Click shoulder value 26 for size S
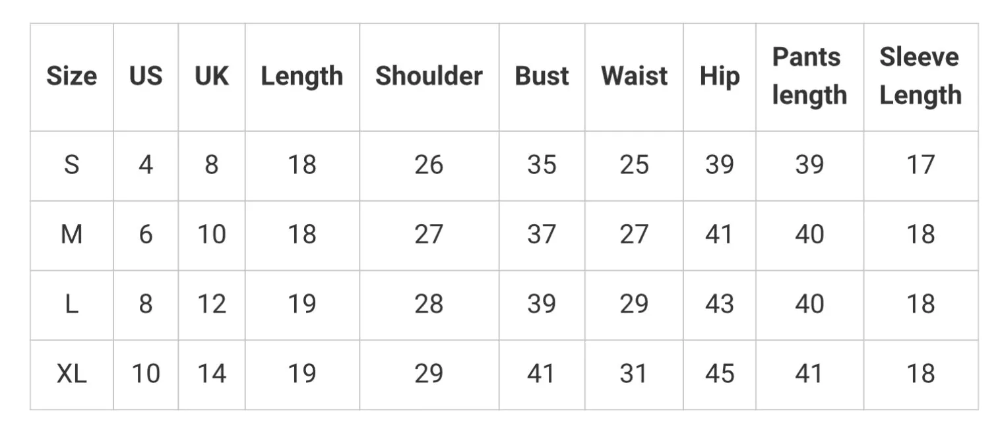Viewport: 1000px width, 441px height. pos(429,165)
